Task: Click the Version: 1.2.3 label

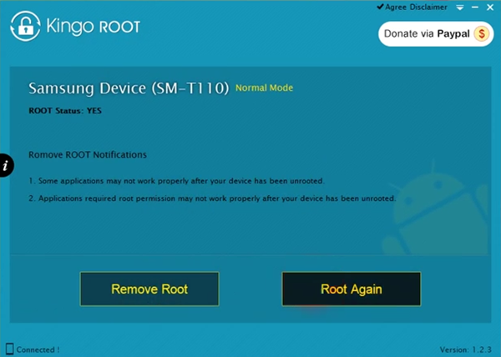Action: (x=466, y=349)
